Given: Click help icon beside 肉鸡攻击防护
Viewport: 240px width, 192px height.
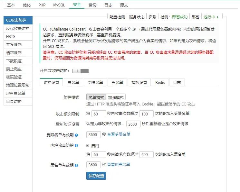Looking at the screenshot, I should point(76,146).
